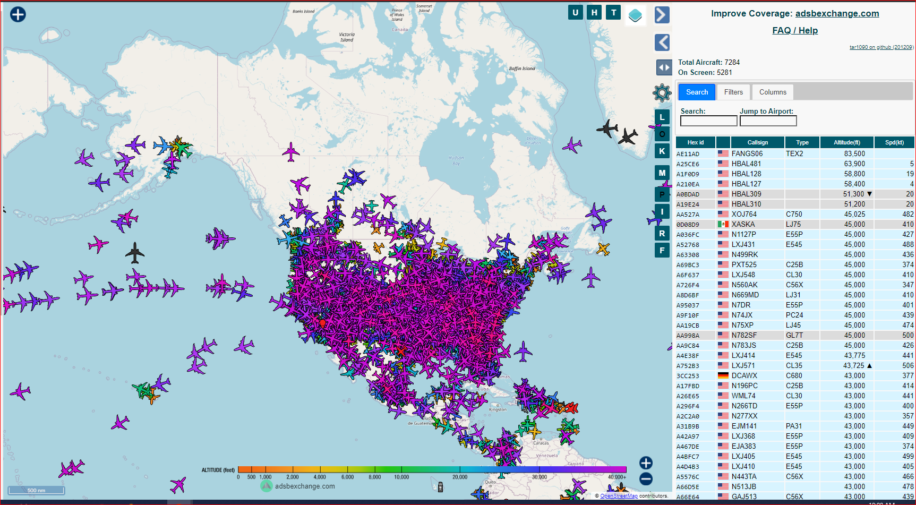Open settings gear icon
916x505 pixels.
click(662, 93)
